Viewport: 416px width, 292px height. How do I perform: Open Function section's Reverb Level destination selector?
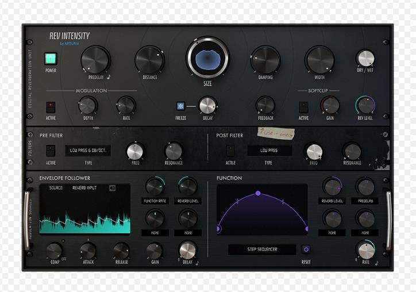pyautogui.click(x=332, y=201)
